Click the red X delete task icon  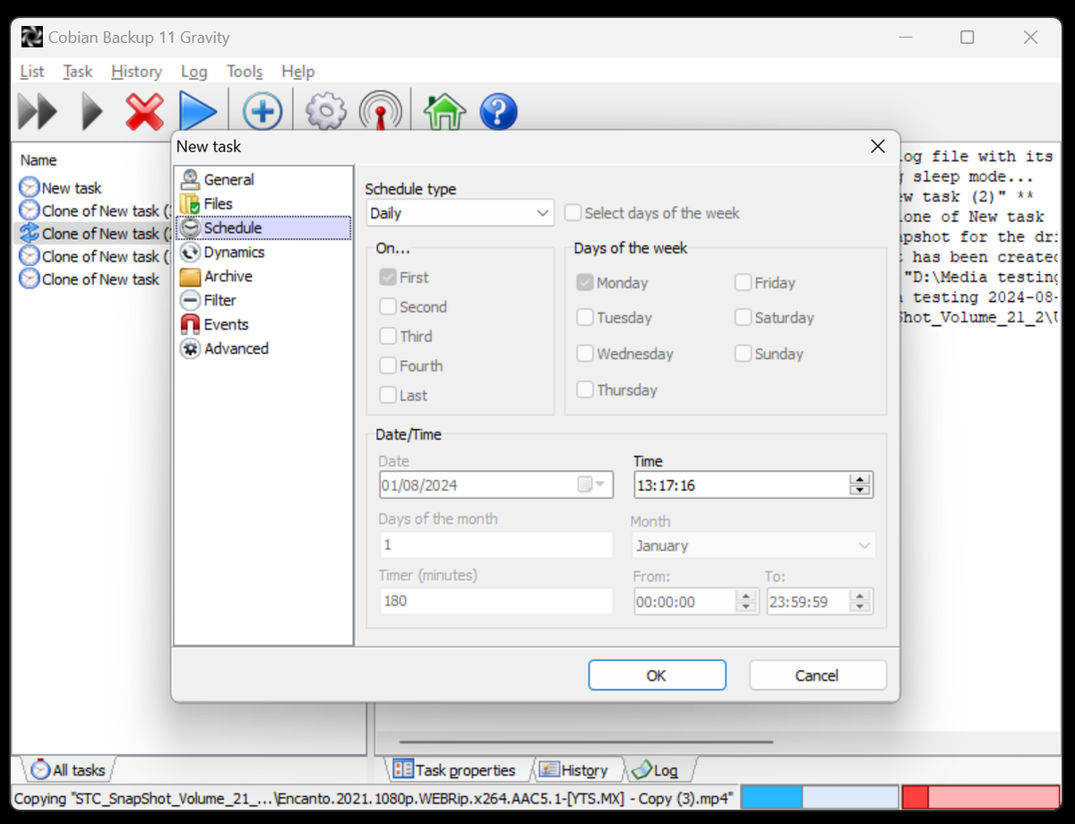point(144,111)
